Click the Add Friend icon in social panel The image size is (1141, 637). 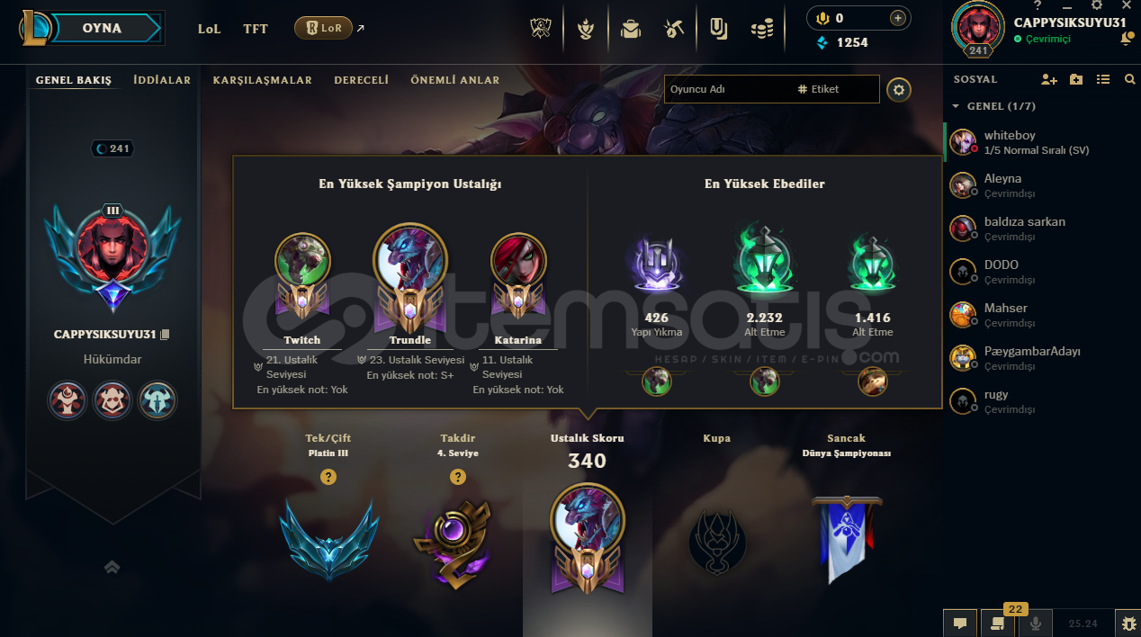pos(1048,79)
